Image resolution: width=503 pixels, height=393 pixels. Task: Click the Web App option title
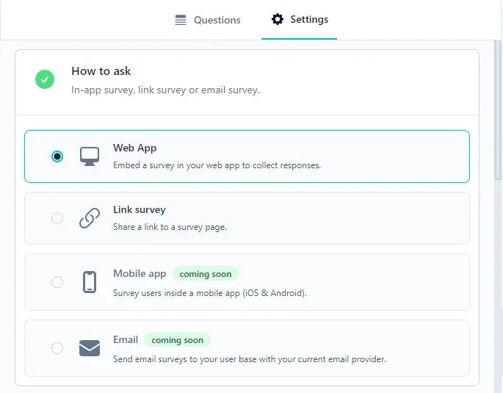(x=134, y=148)
